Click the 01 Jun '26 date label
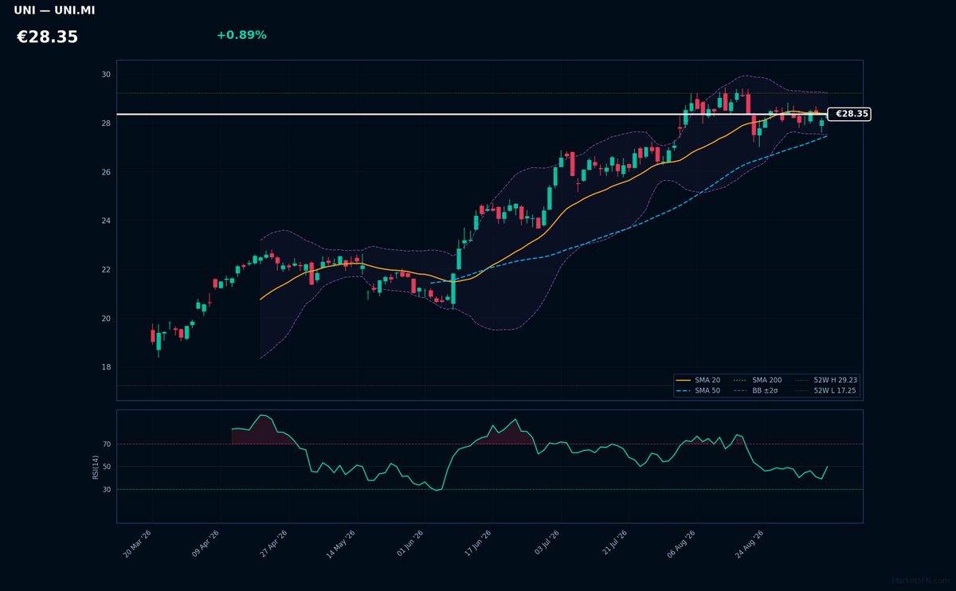Image resolution: width=956 pixels, height=591 pixels. coord(409,543)
